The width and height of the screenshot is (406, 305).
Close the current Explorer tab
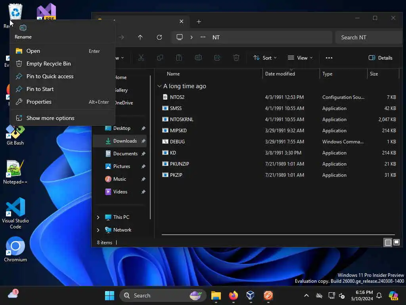point(182,21)
